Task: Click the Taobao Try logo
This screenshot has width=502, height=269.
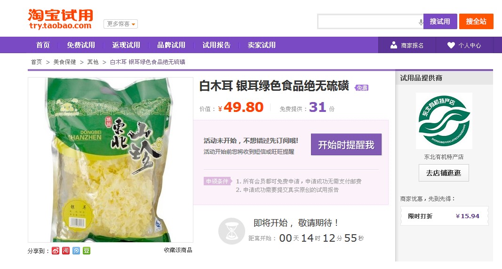Action: pos(61,19)
